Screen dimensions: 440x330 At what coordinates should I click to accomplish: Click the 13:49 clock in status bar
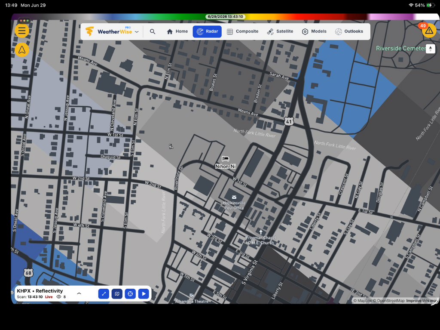pyautogui.click(x=12, y=5)
